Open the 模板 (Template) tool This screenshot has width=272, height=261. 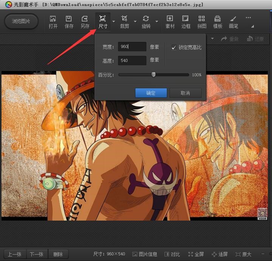point(218,22)
